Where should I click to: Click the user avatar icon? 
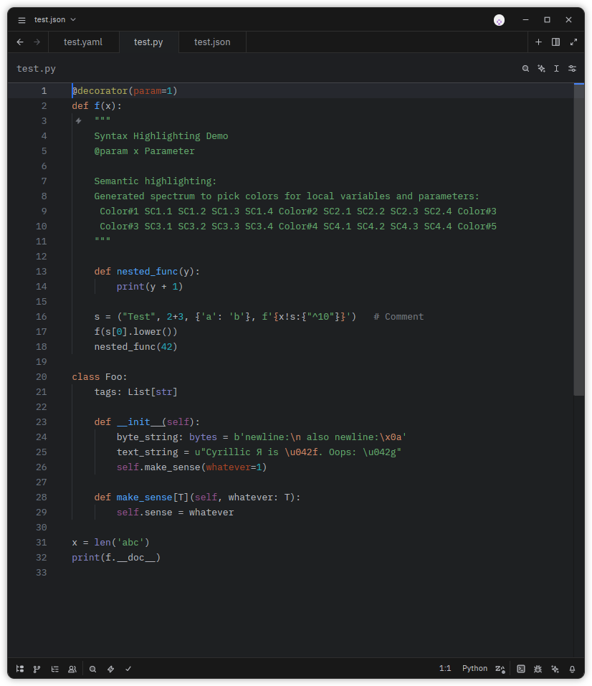499,20
